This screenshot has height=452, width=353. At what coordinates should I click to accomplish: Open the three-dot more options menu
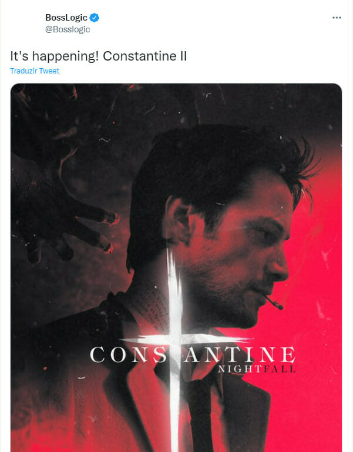point(337,18)
